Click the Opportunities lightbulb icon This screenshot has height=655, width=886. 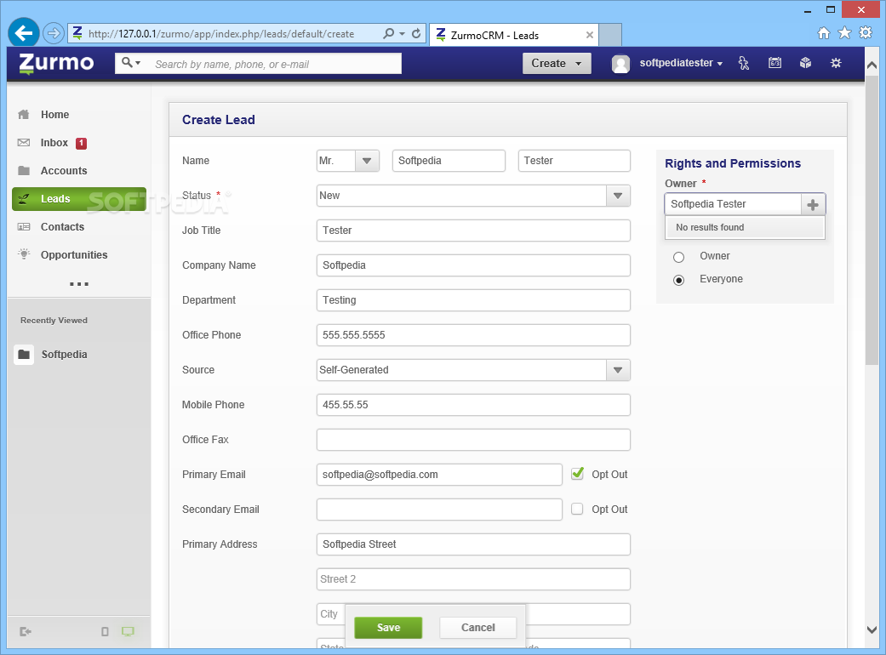tap(24, 254)
